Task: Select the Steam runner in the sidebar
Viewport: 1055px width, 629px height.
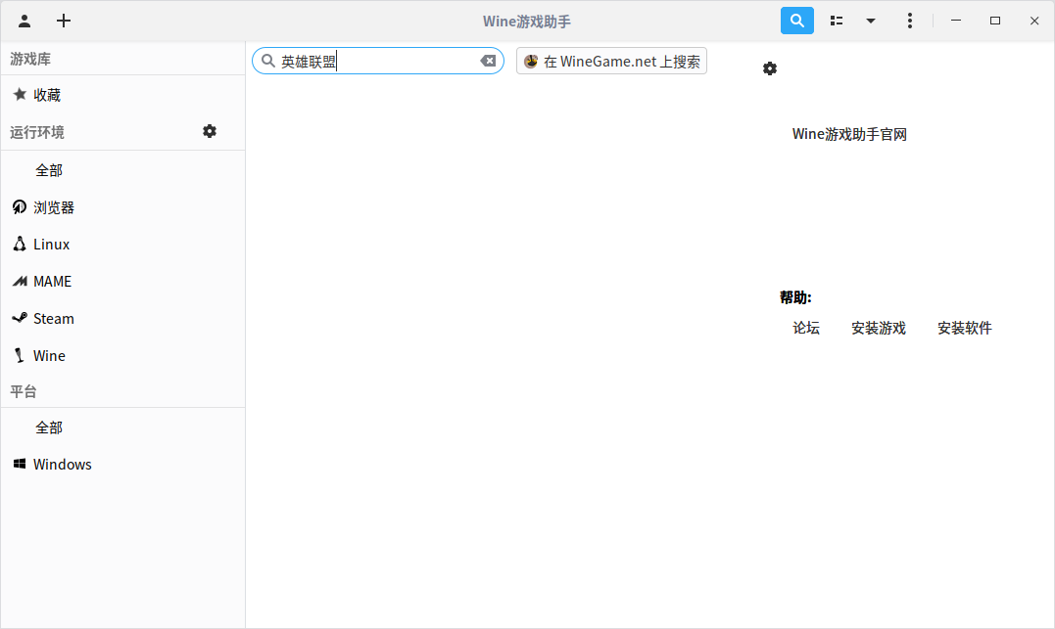Action: (122, 318)
